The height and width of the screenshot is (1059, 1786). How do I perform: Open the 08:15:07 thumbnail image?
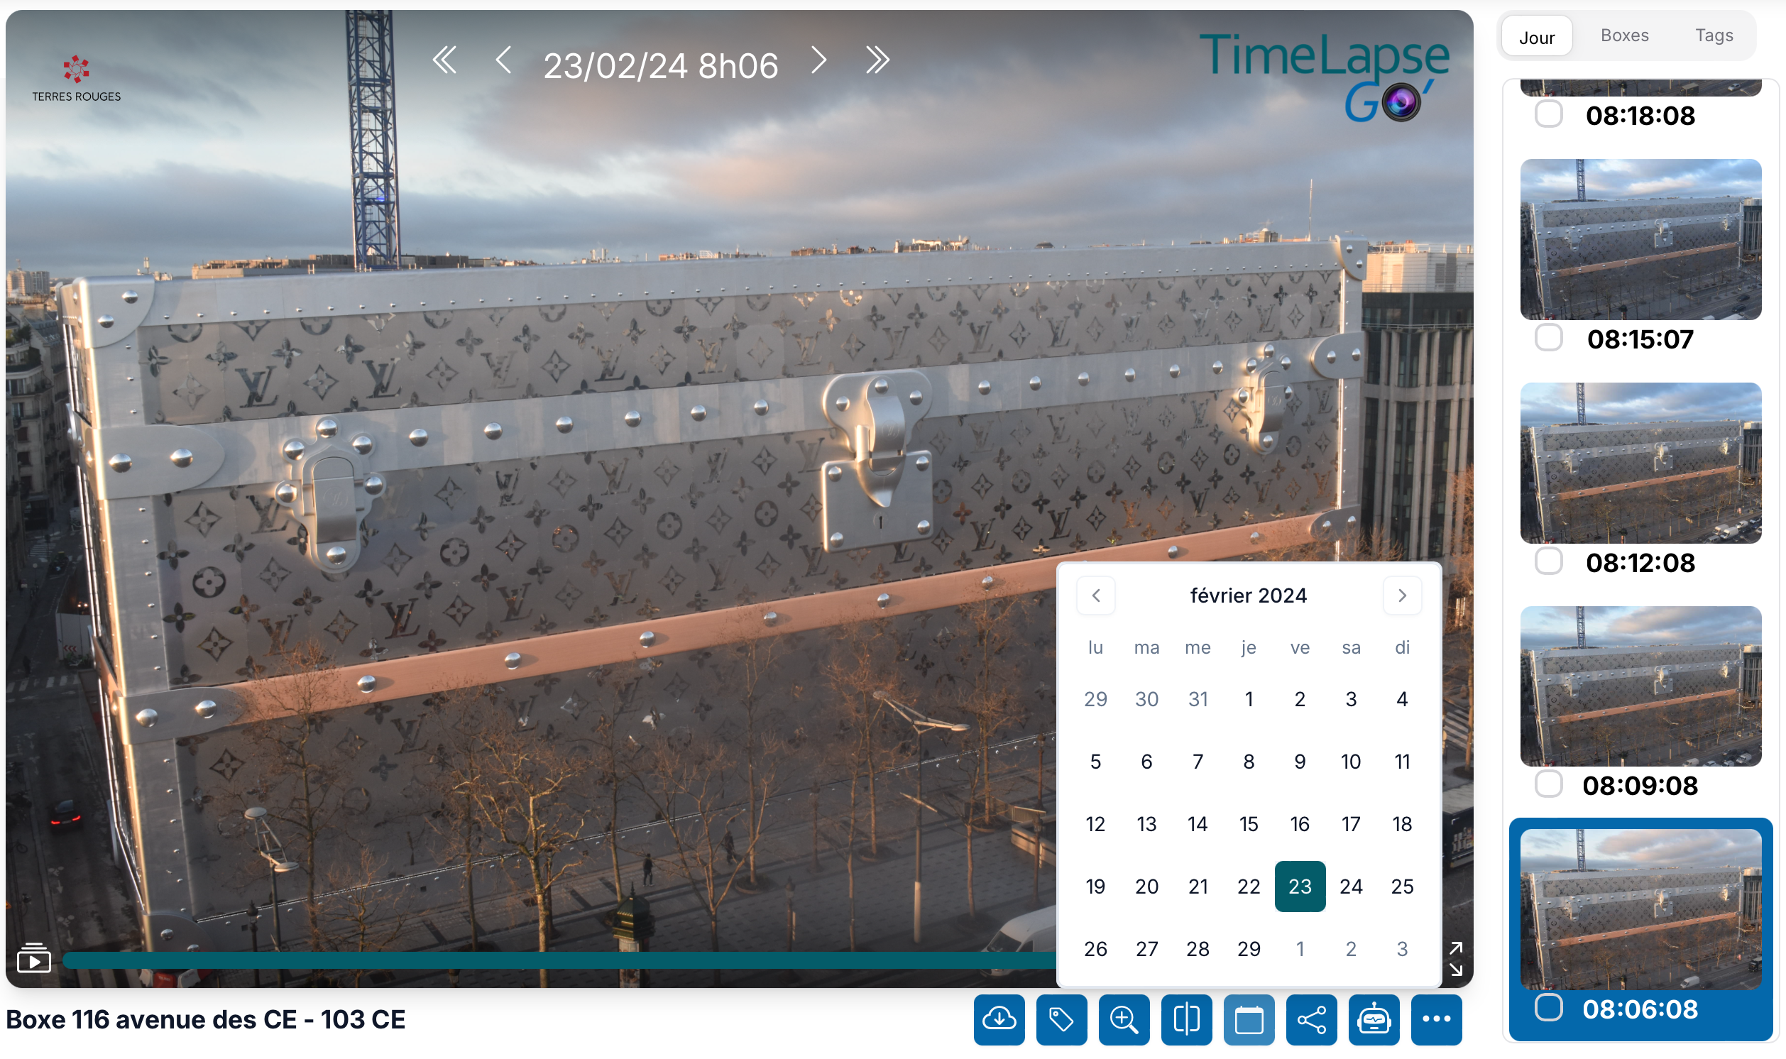(1640, 239)
